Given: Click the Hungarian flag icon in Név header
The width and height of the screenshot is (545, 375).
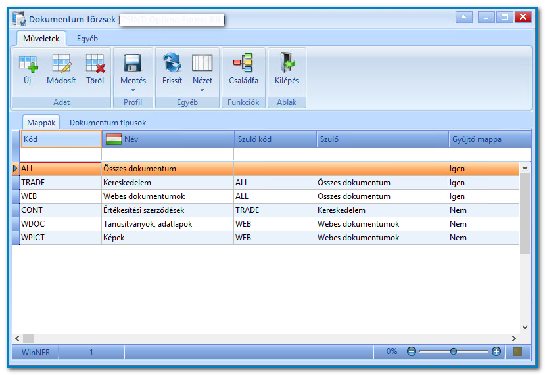Looking at the screenshot, I should coord(114,139).
